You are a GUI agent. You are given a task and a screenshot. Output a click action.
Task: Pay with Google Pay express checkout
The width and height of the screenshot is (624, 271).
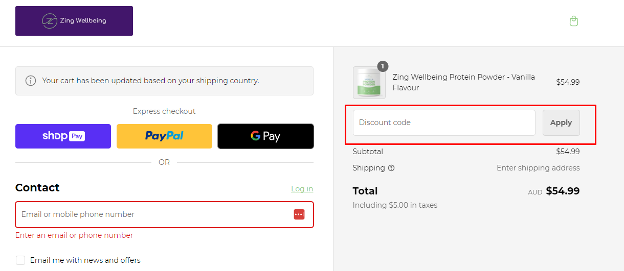point(265,136)
